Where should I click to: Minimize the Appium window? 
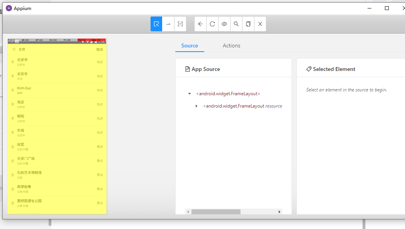(x=369, y=8)
